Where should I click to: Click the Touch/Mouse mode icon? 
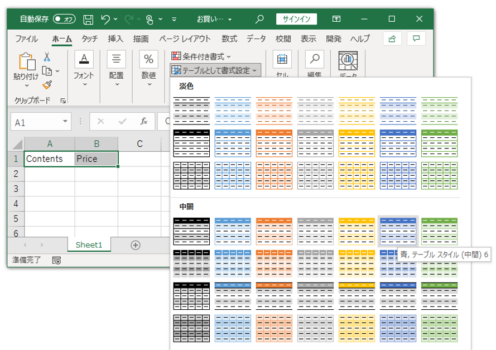[x=150, y=20]
